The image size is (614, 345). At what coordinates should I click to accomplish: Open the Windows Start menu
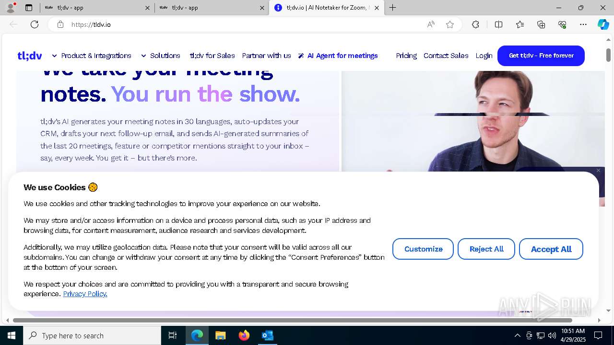12,335
